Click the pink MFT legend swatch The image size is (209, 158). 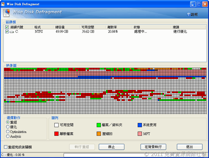point(140,134)
